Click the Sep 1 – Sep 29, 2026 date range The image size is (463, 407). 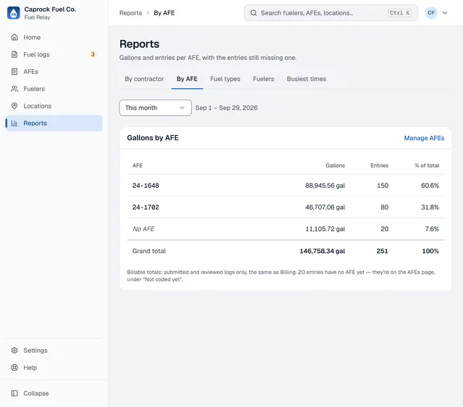pyautogui.click(x=226, y=108)
